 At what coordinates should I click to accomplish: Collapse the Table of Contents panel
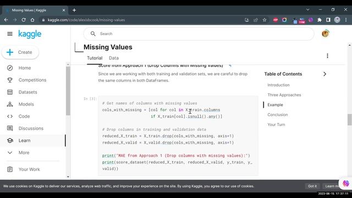pos(324,74)
